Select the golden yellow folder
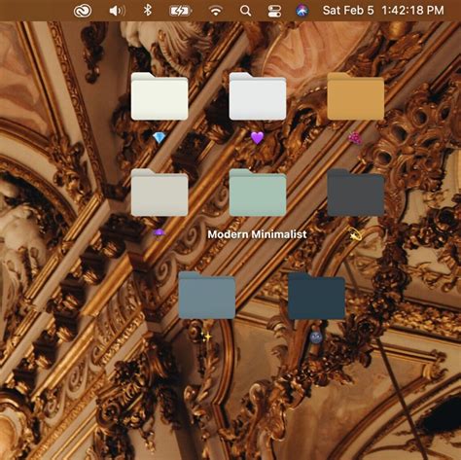The height and width of the screenshot is (460, 461). tap(356, 96)
